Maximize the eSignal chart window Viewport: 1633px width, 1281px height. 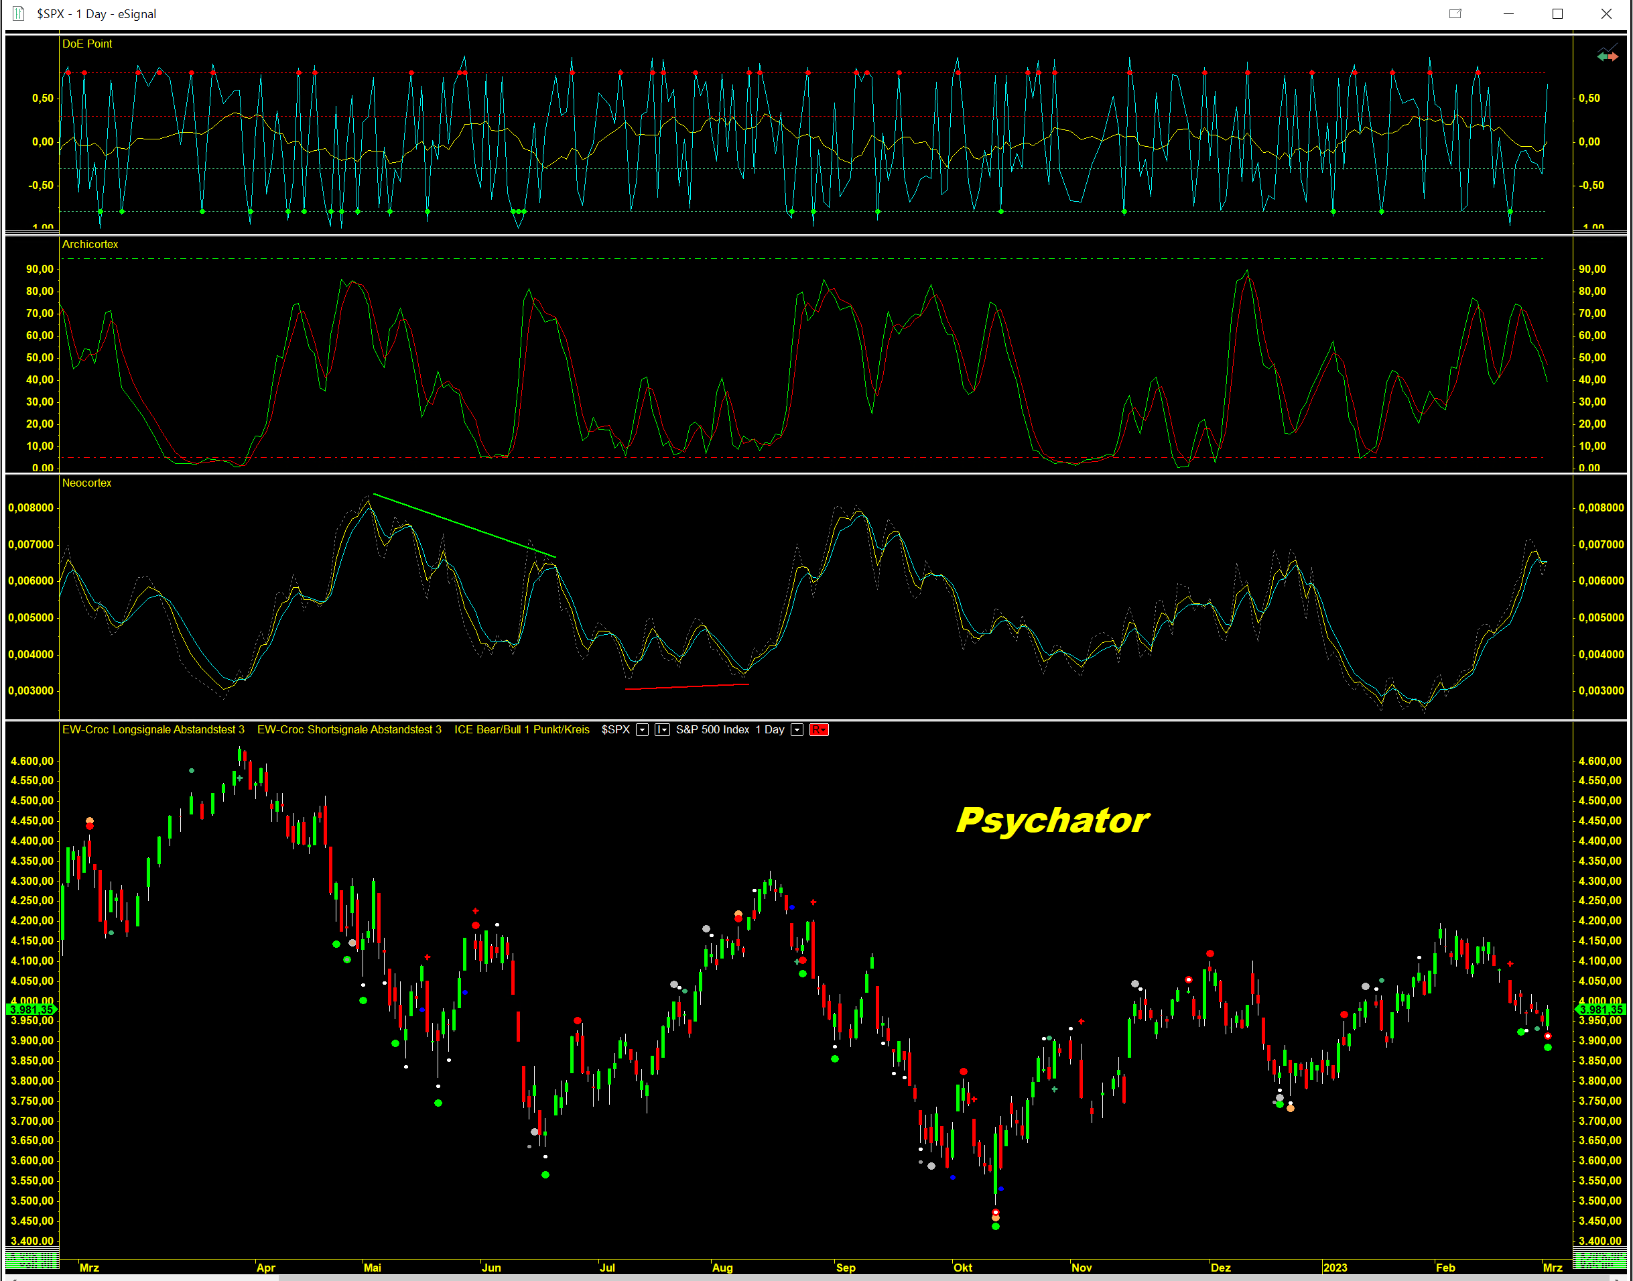1557,13
